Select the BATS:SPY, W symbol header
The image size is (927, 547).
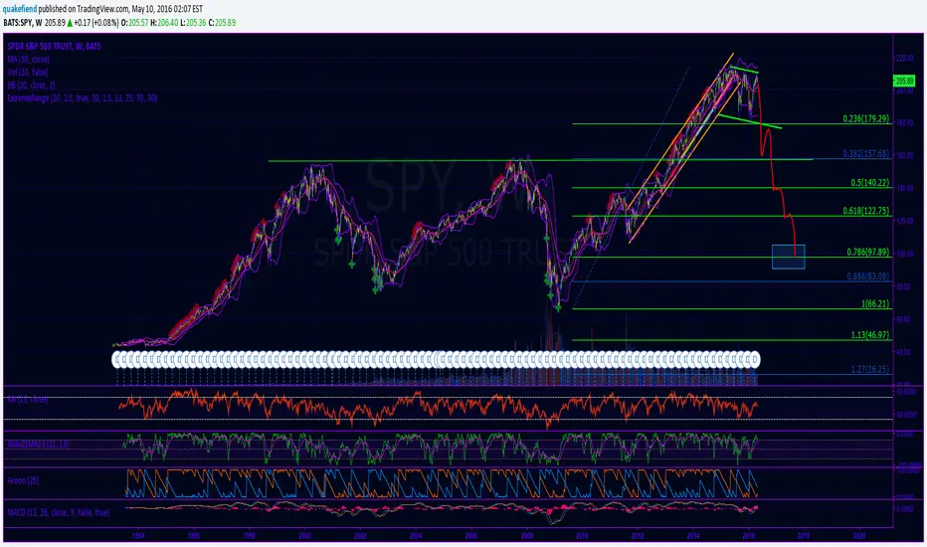[23, 23]
